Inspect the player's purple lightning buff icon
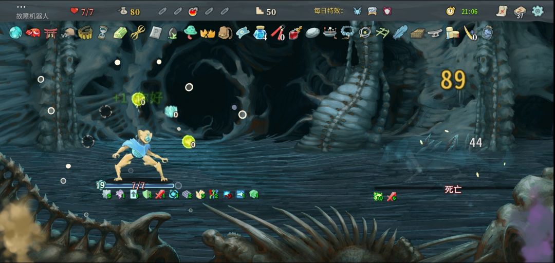This screenshot has height=263, width=555. (x=120, y=194)
